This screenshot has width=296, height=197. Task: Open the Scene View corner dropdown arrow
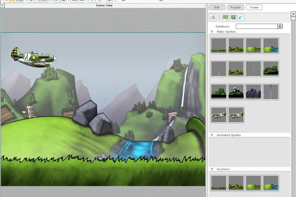click(x=2, y=5)
